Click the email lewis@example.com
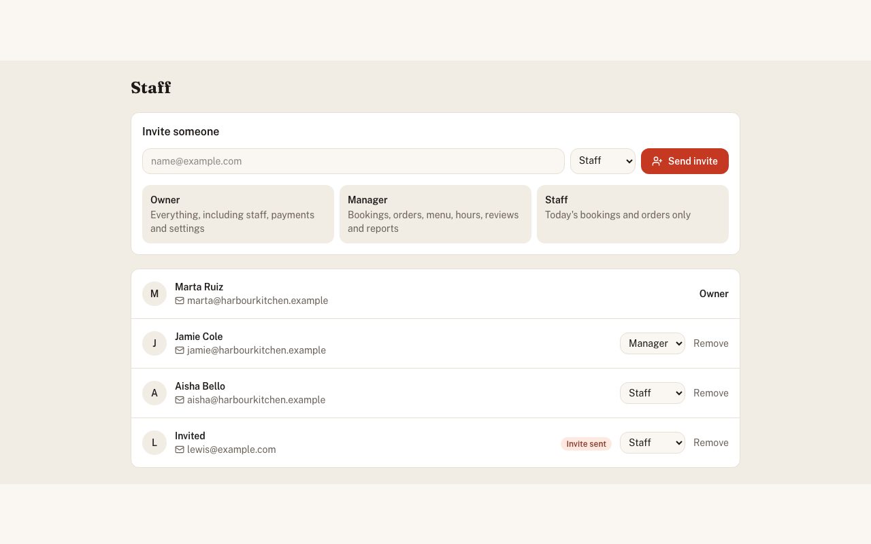The height and width of the screenshot is (544, 871). pos(231,449)
